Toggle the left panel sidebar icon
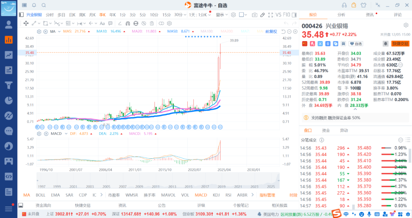 21,15
